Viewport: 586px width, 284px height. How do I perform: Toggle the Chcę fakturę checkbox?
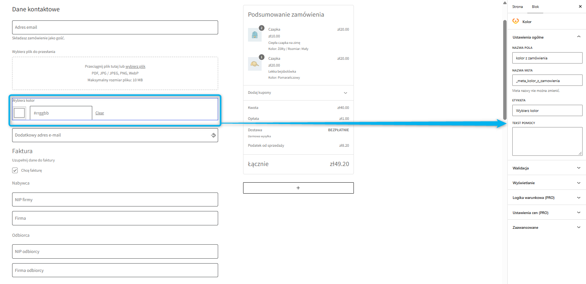click(x=15, y=170)
